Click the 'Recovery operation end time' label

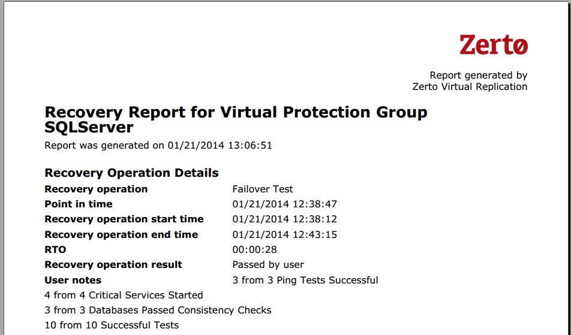click(121, 234)
